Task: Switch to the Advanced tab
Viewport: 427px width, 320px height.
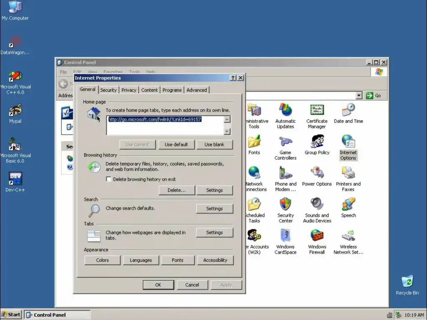Action: (196, 90)
